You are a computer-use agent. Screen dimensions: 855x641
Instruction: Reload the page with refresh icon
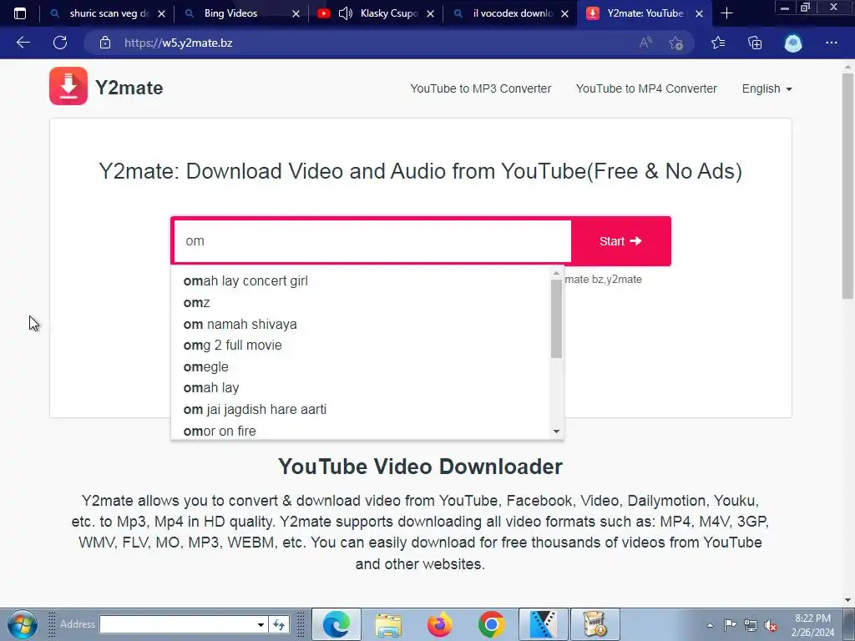pyautogui.click(x=60, y=43)
